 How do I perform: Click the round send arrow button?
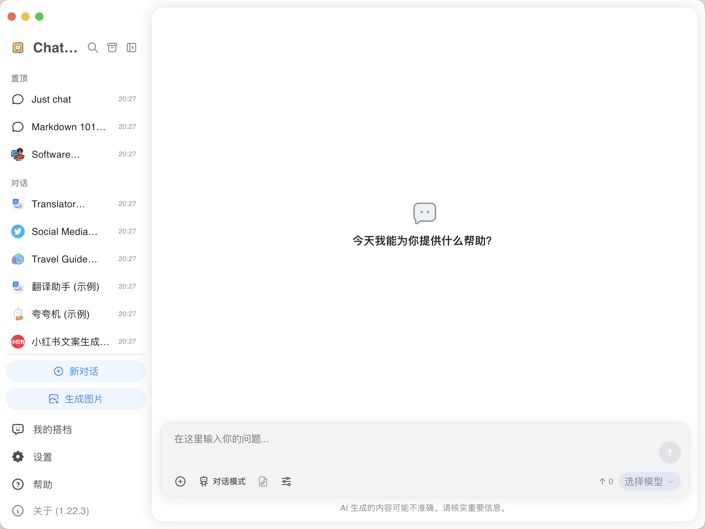tap(670, 453)
